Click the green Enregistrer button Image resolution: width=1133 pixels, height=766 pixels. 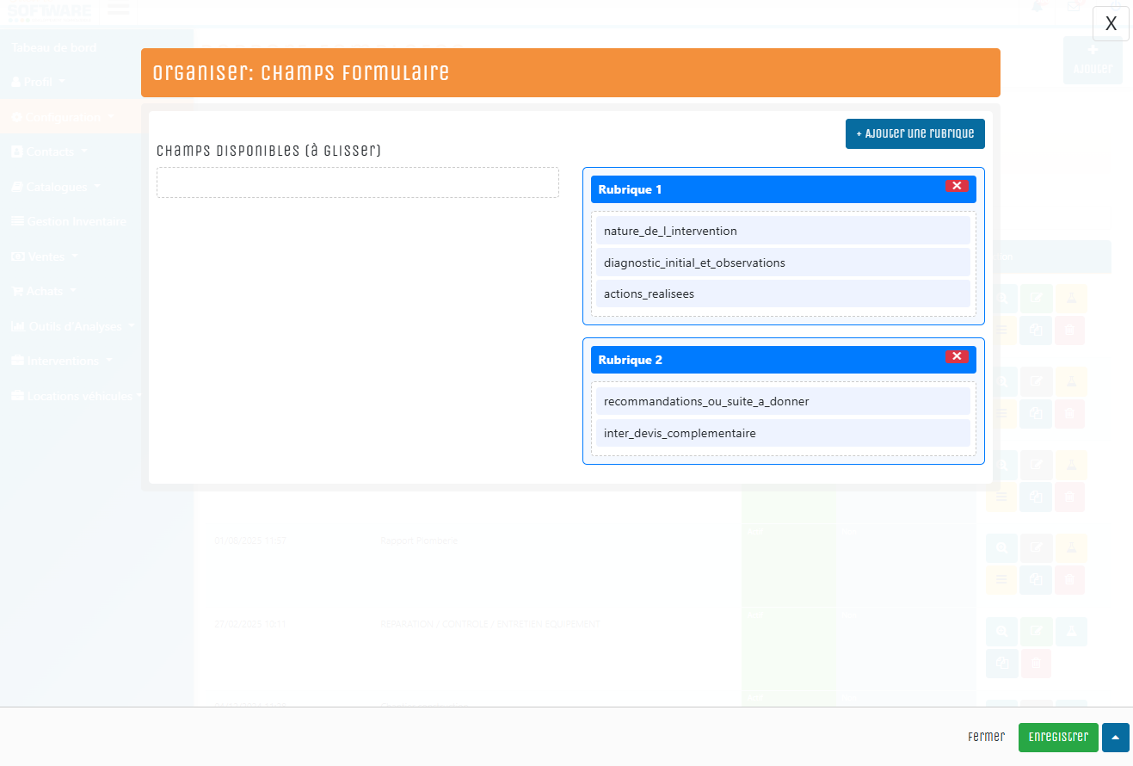[1057, 738]
